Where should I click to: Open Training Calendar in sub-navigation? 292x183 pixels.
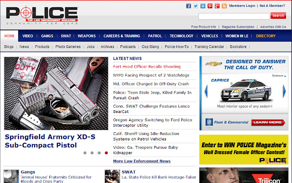pyautogui.click(x=209, y=47)
